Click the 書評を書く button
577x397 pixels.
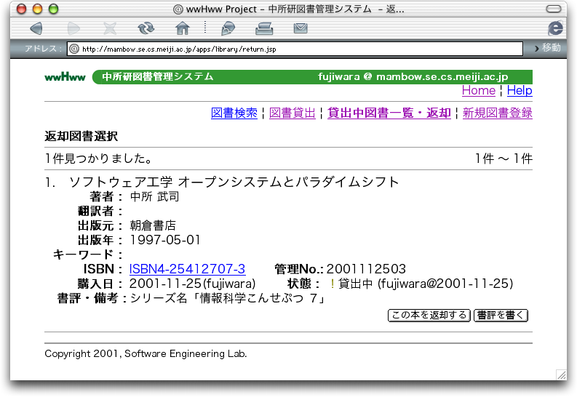[x=501, y=316]
